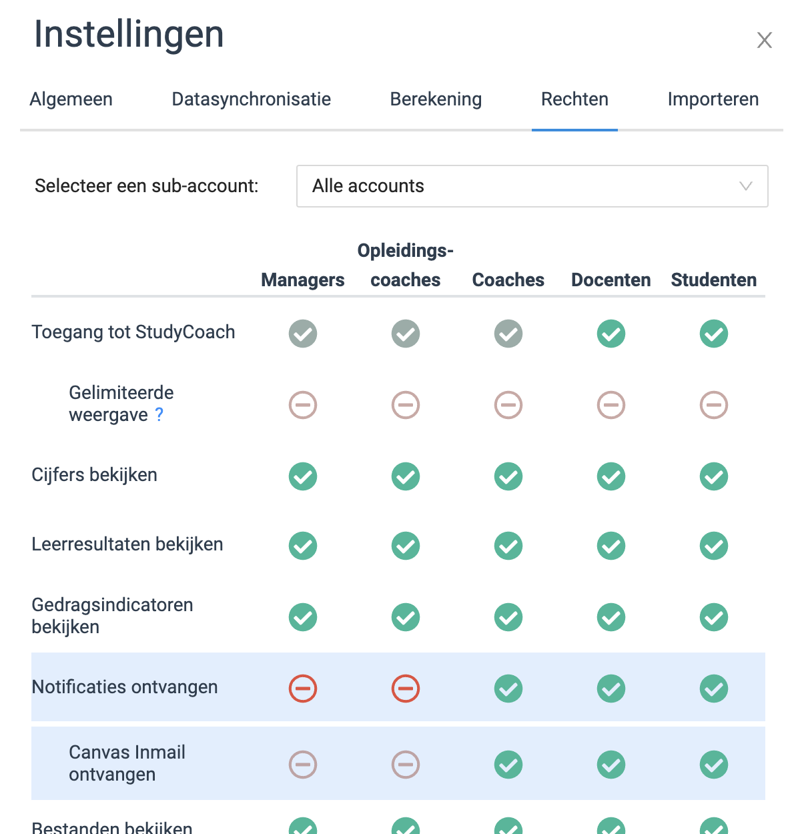
Task: Select the Importeren tab
Action: pyautogui.click(x=713, y=99)
